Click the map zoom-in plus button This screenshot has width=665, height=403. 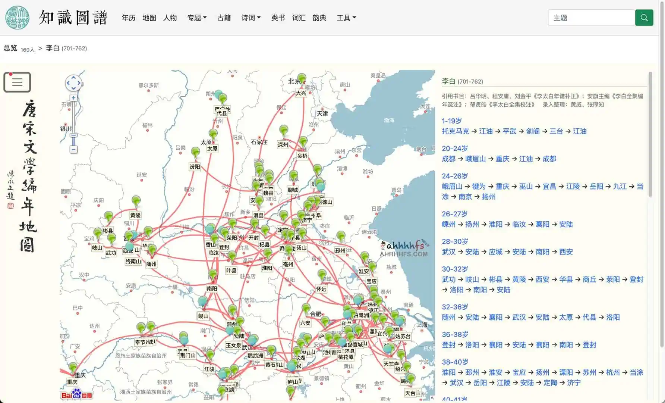(x=73, y=98)
